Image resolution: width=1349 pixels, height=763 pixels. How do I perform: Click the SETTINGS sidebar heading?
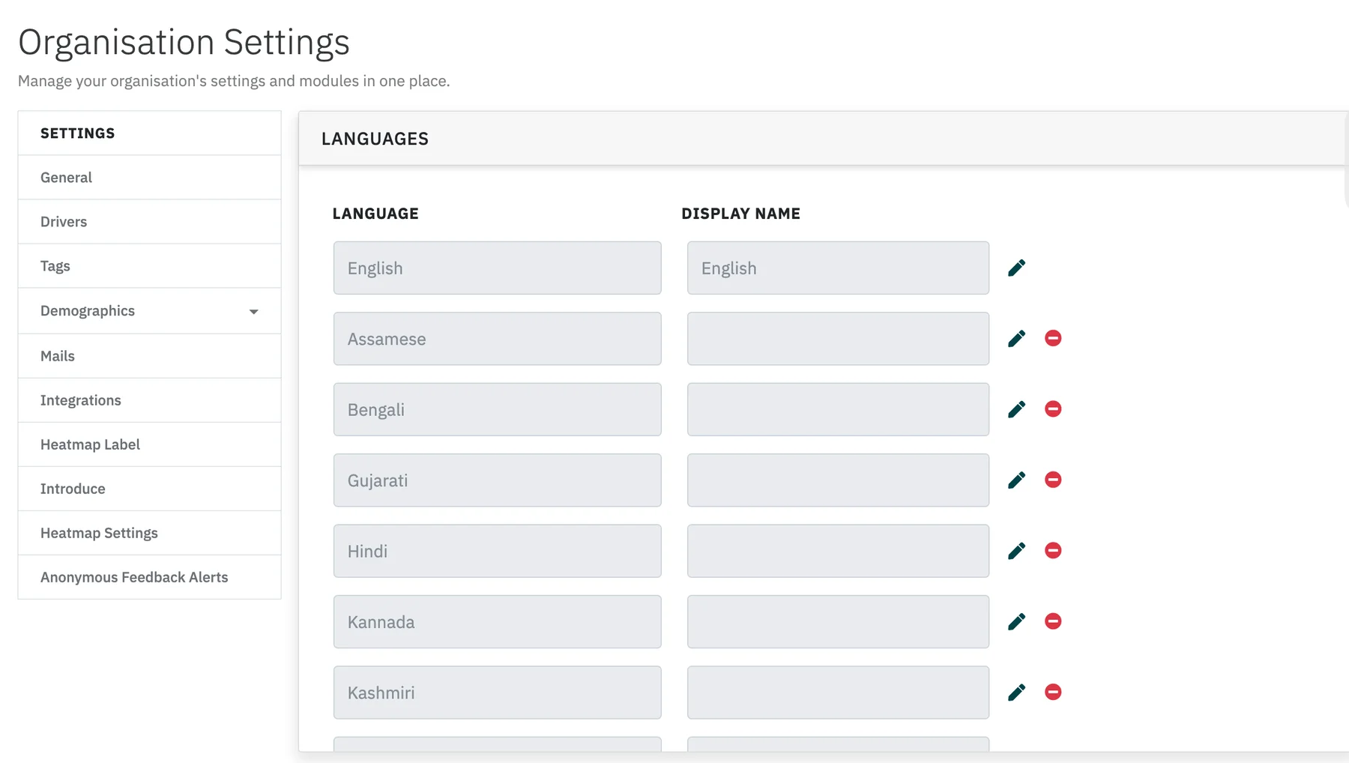(x=77, y=133)
